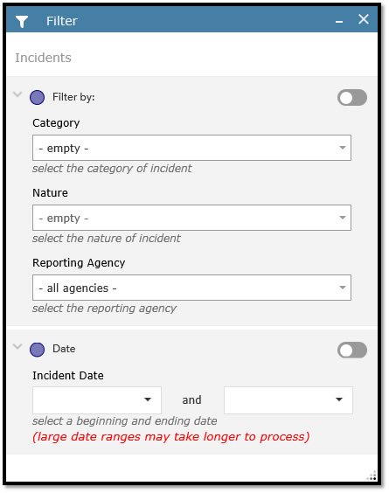Enable the Date filter toggle switch
This screenshot has height=493, width=389.
(x=352, y=350)
